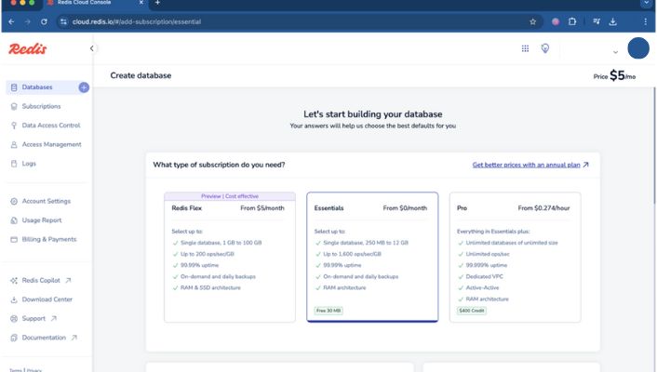Go to Data Access Control

point(50,125)
